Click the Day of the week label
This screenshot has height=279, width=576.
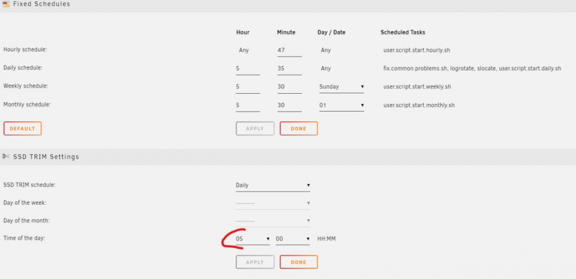tap(25, 202)
